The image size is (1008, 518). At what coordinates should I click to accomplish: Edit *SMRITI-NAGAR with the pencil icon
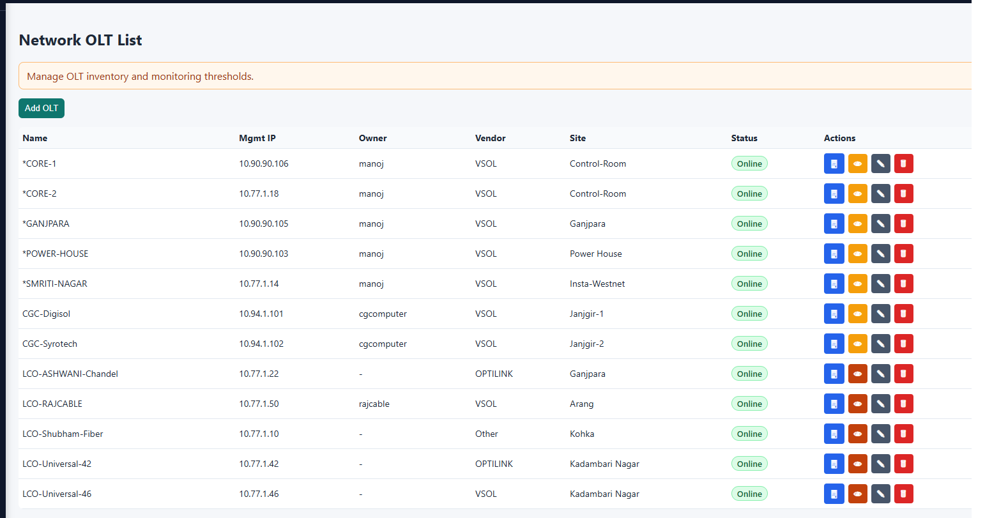point(880,284)
